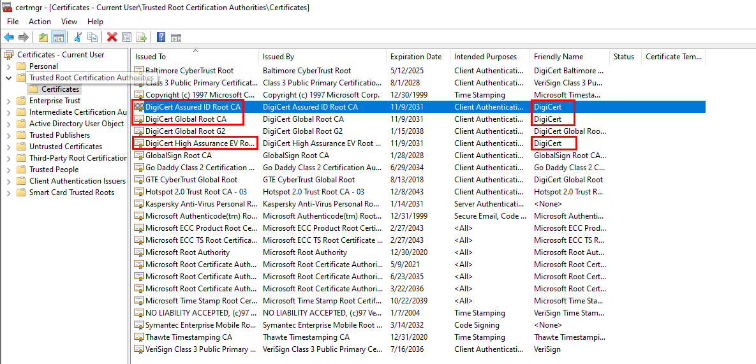Screen dimensions: 756x364
Task: Toggle the Show/Hide Console Tree icon
Action: coord(58,37)
